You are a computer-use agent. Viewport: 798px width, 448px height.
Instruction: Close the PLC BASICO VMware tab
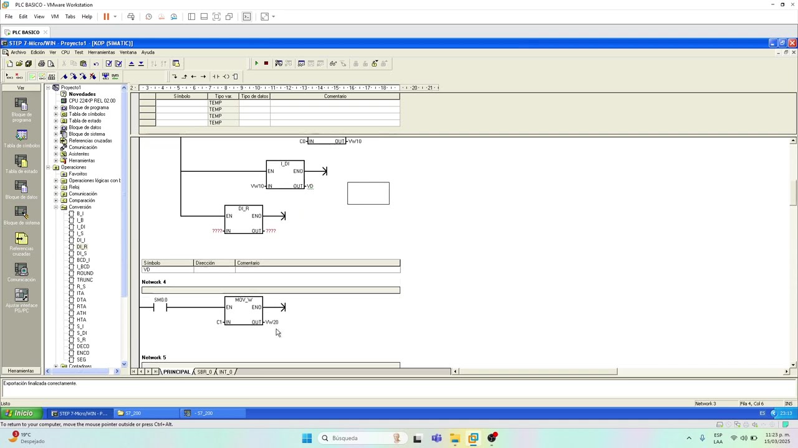coord(45,32)
